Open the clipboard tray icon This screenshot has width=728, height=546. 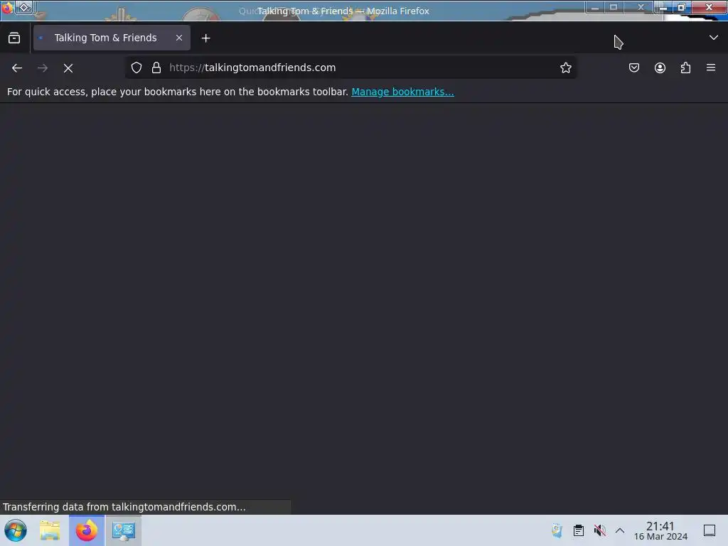point(579,530)
